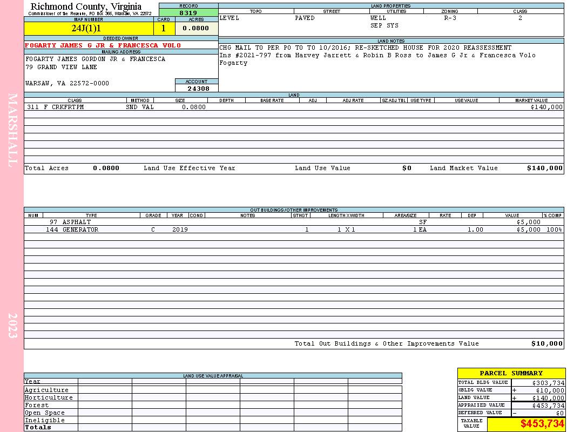Click the Land Market Value total $140,000

tap(544, 168)
